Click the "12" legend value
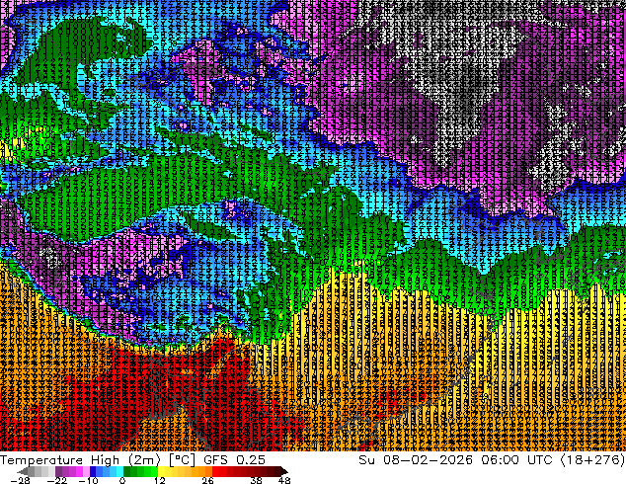 point(160,480)
